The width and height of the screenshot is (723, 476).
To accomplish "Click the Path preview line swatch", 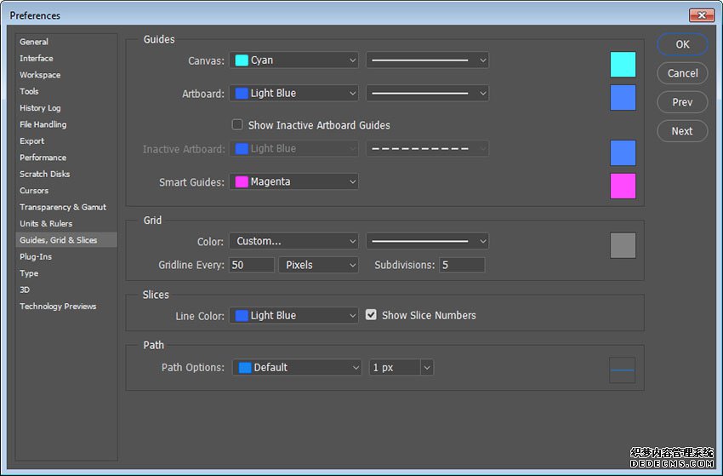I will pyautogui.click(x=622, y=370).
